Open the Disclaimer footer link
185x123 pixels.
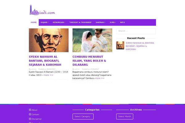[x=37, y=119]
